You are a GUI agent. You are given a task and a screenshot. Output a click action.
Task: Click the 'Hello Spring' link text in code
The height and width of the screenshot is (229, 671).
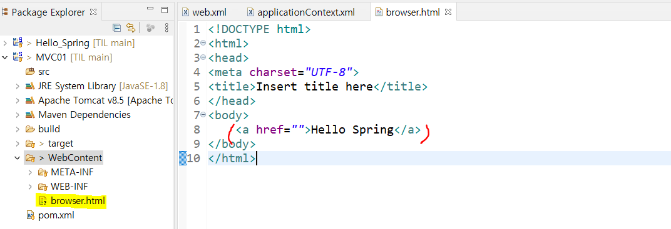click(x=352, y=130)
